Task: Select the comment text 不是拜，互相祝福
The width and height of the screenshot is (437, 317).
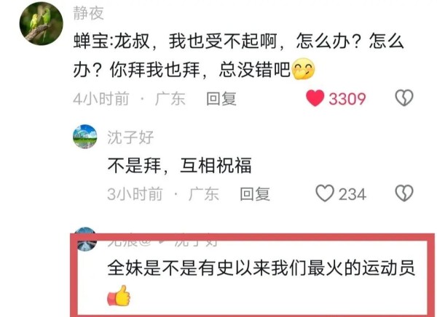Action: pyautogui.click(x=179, y=165)
